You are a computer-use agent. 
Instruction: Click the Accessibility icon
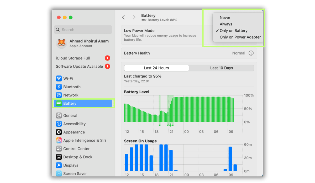point(59,124)
